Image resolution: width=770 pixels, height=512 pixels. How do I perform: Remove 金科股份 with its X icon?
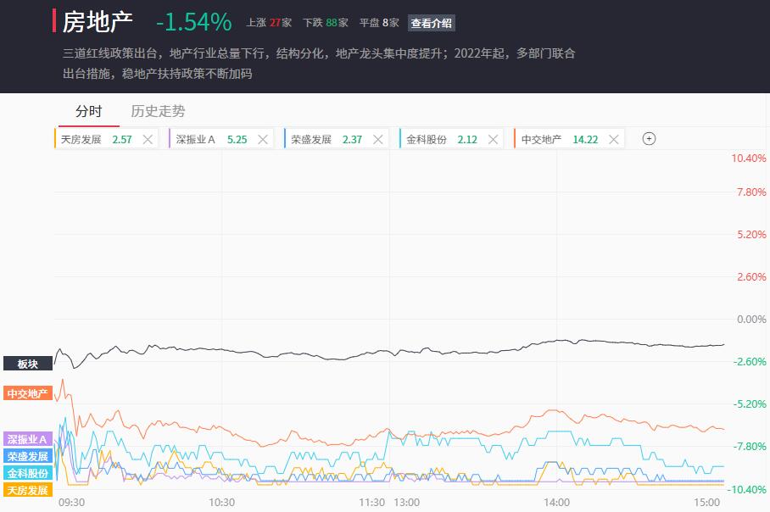493,139
